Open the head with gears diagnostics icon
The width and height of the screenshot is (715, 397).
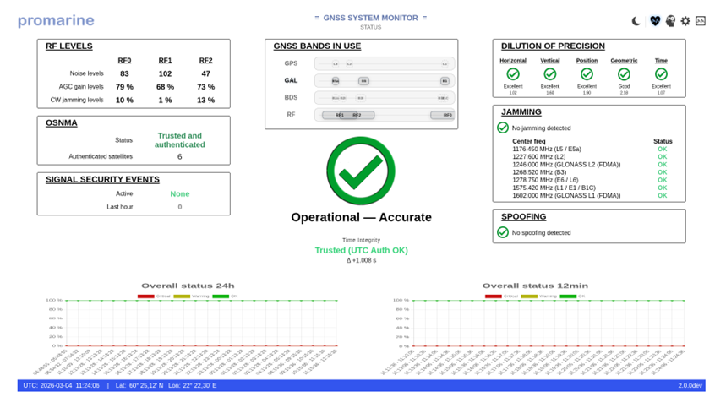click(670, 21)
